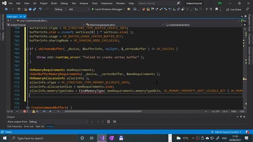Click the Open File folder icon
Screen dimensions: 253x142
26,9
